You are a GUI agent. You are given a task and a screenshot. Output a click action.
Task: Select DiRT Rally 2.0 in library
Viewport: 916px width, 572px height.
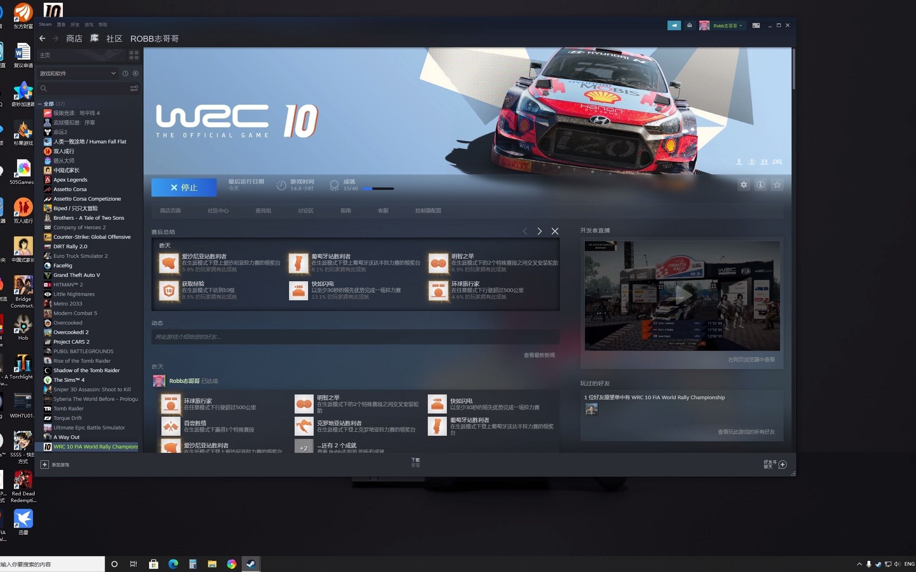(x=70, y=246)
